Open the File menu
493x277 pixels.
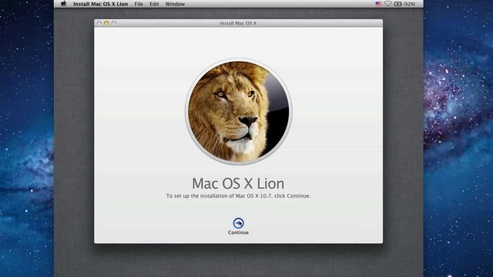coord(139,4)
